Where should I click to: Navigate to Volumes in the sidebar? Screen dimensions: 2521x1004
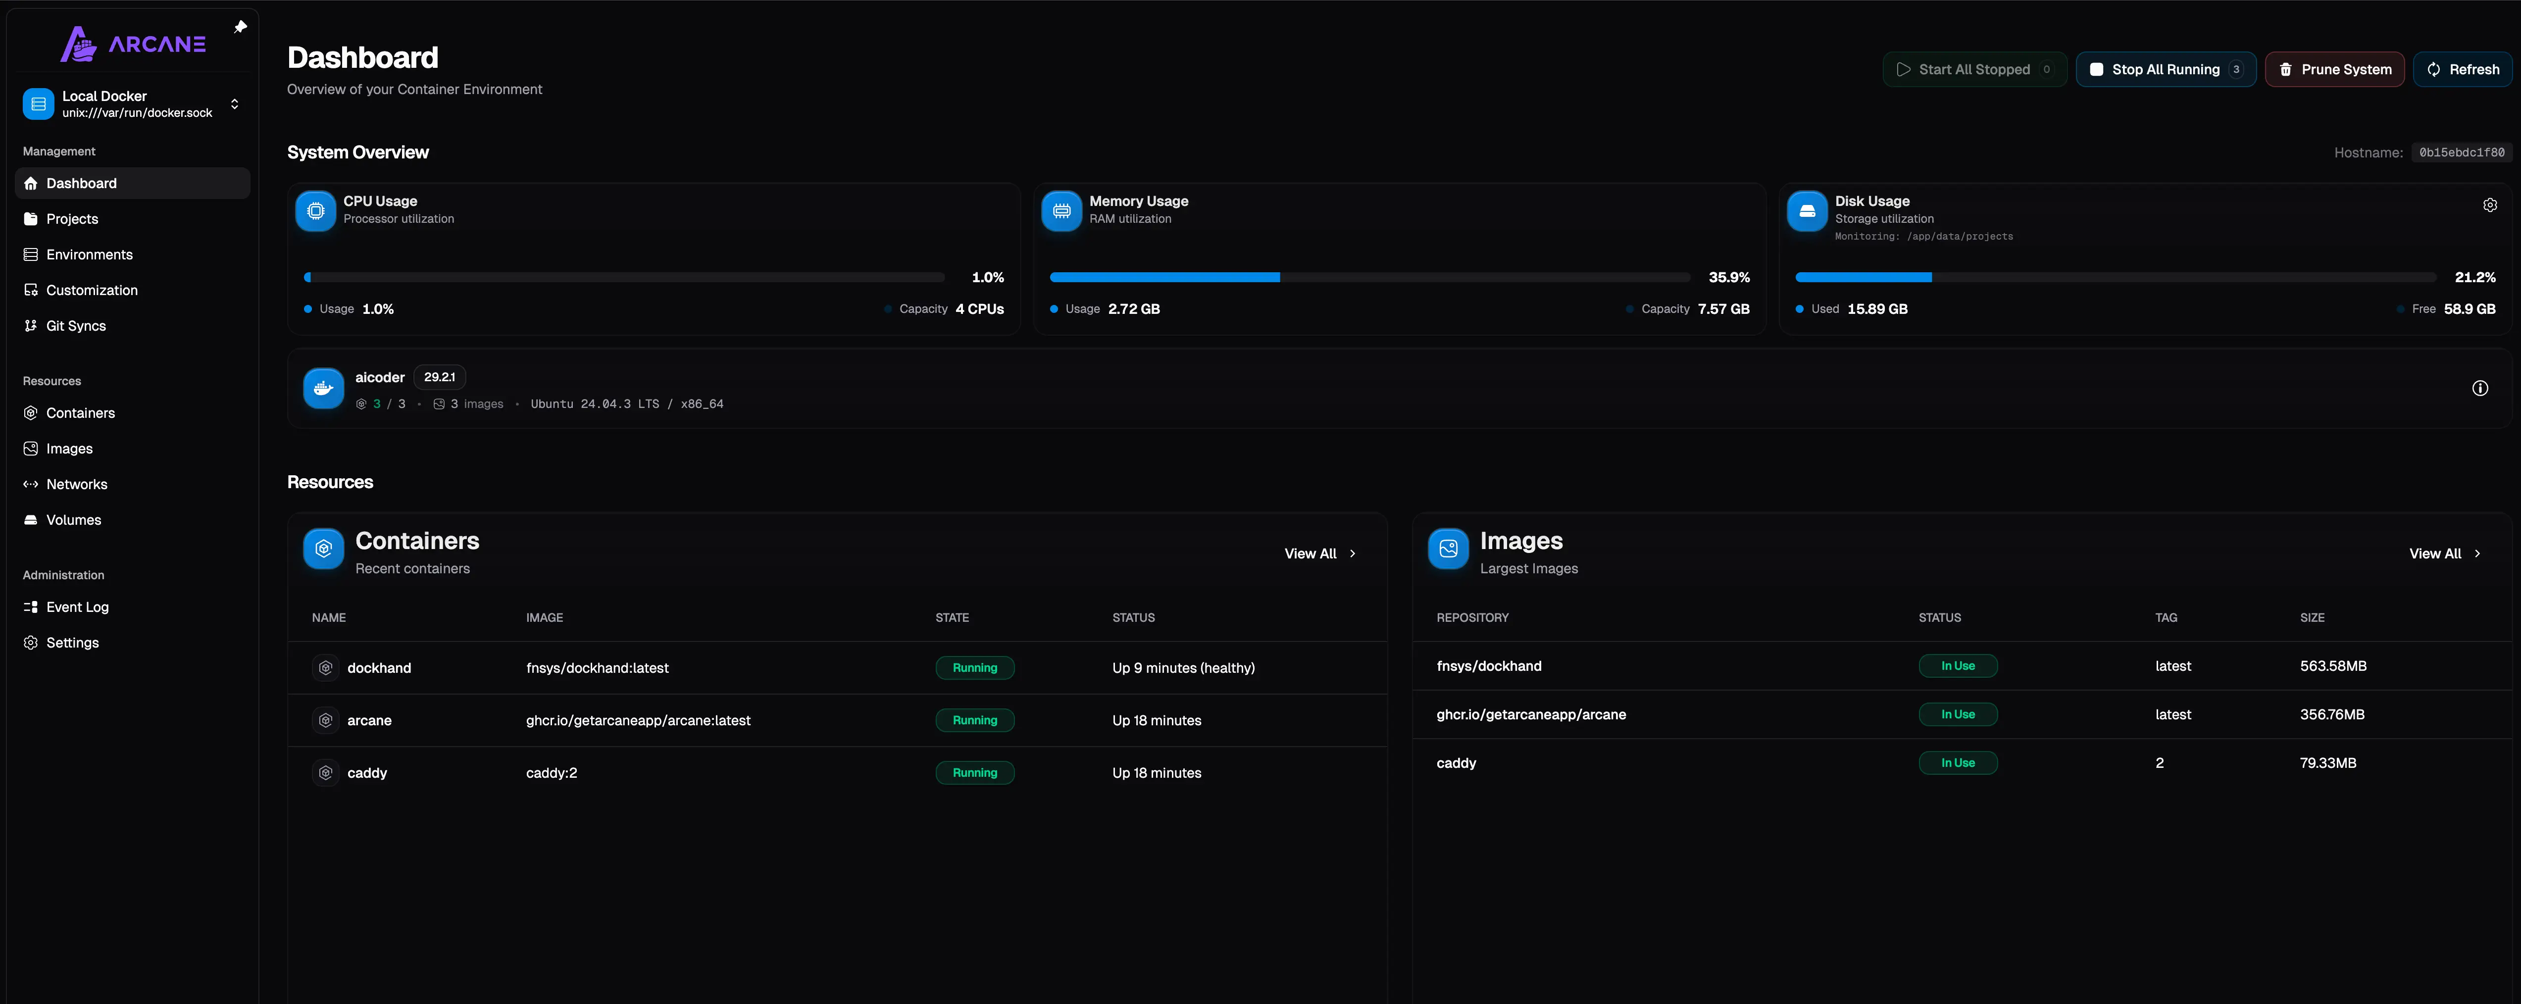tap(72, 520)
